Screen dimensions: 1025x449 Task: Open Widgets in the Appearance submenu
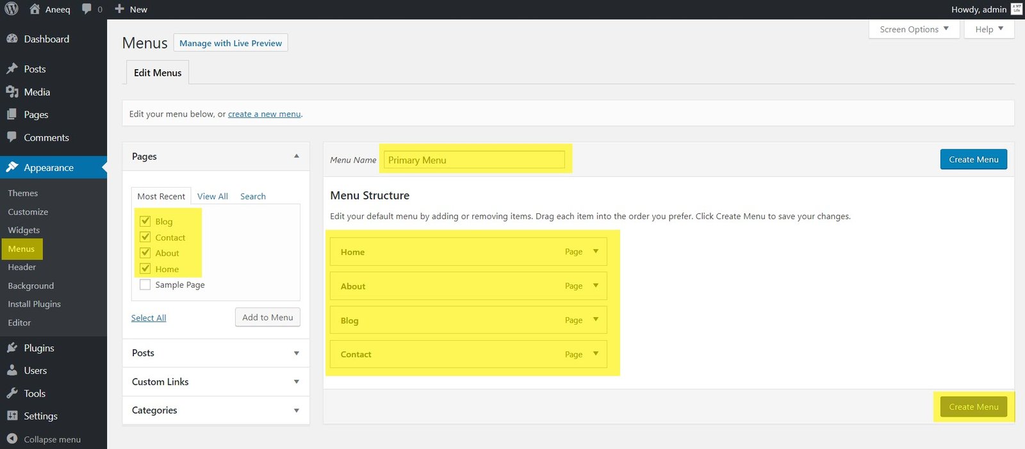coord(24,230)
